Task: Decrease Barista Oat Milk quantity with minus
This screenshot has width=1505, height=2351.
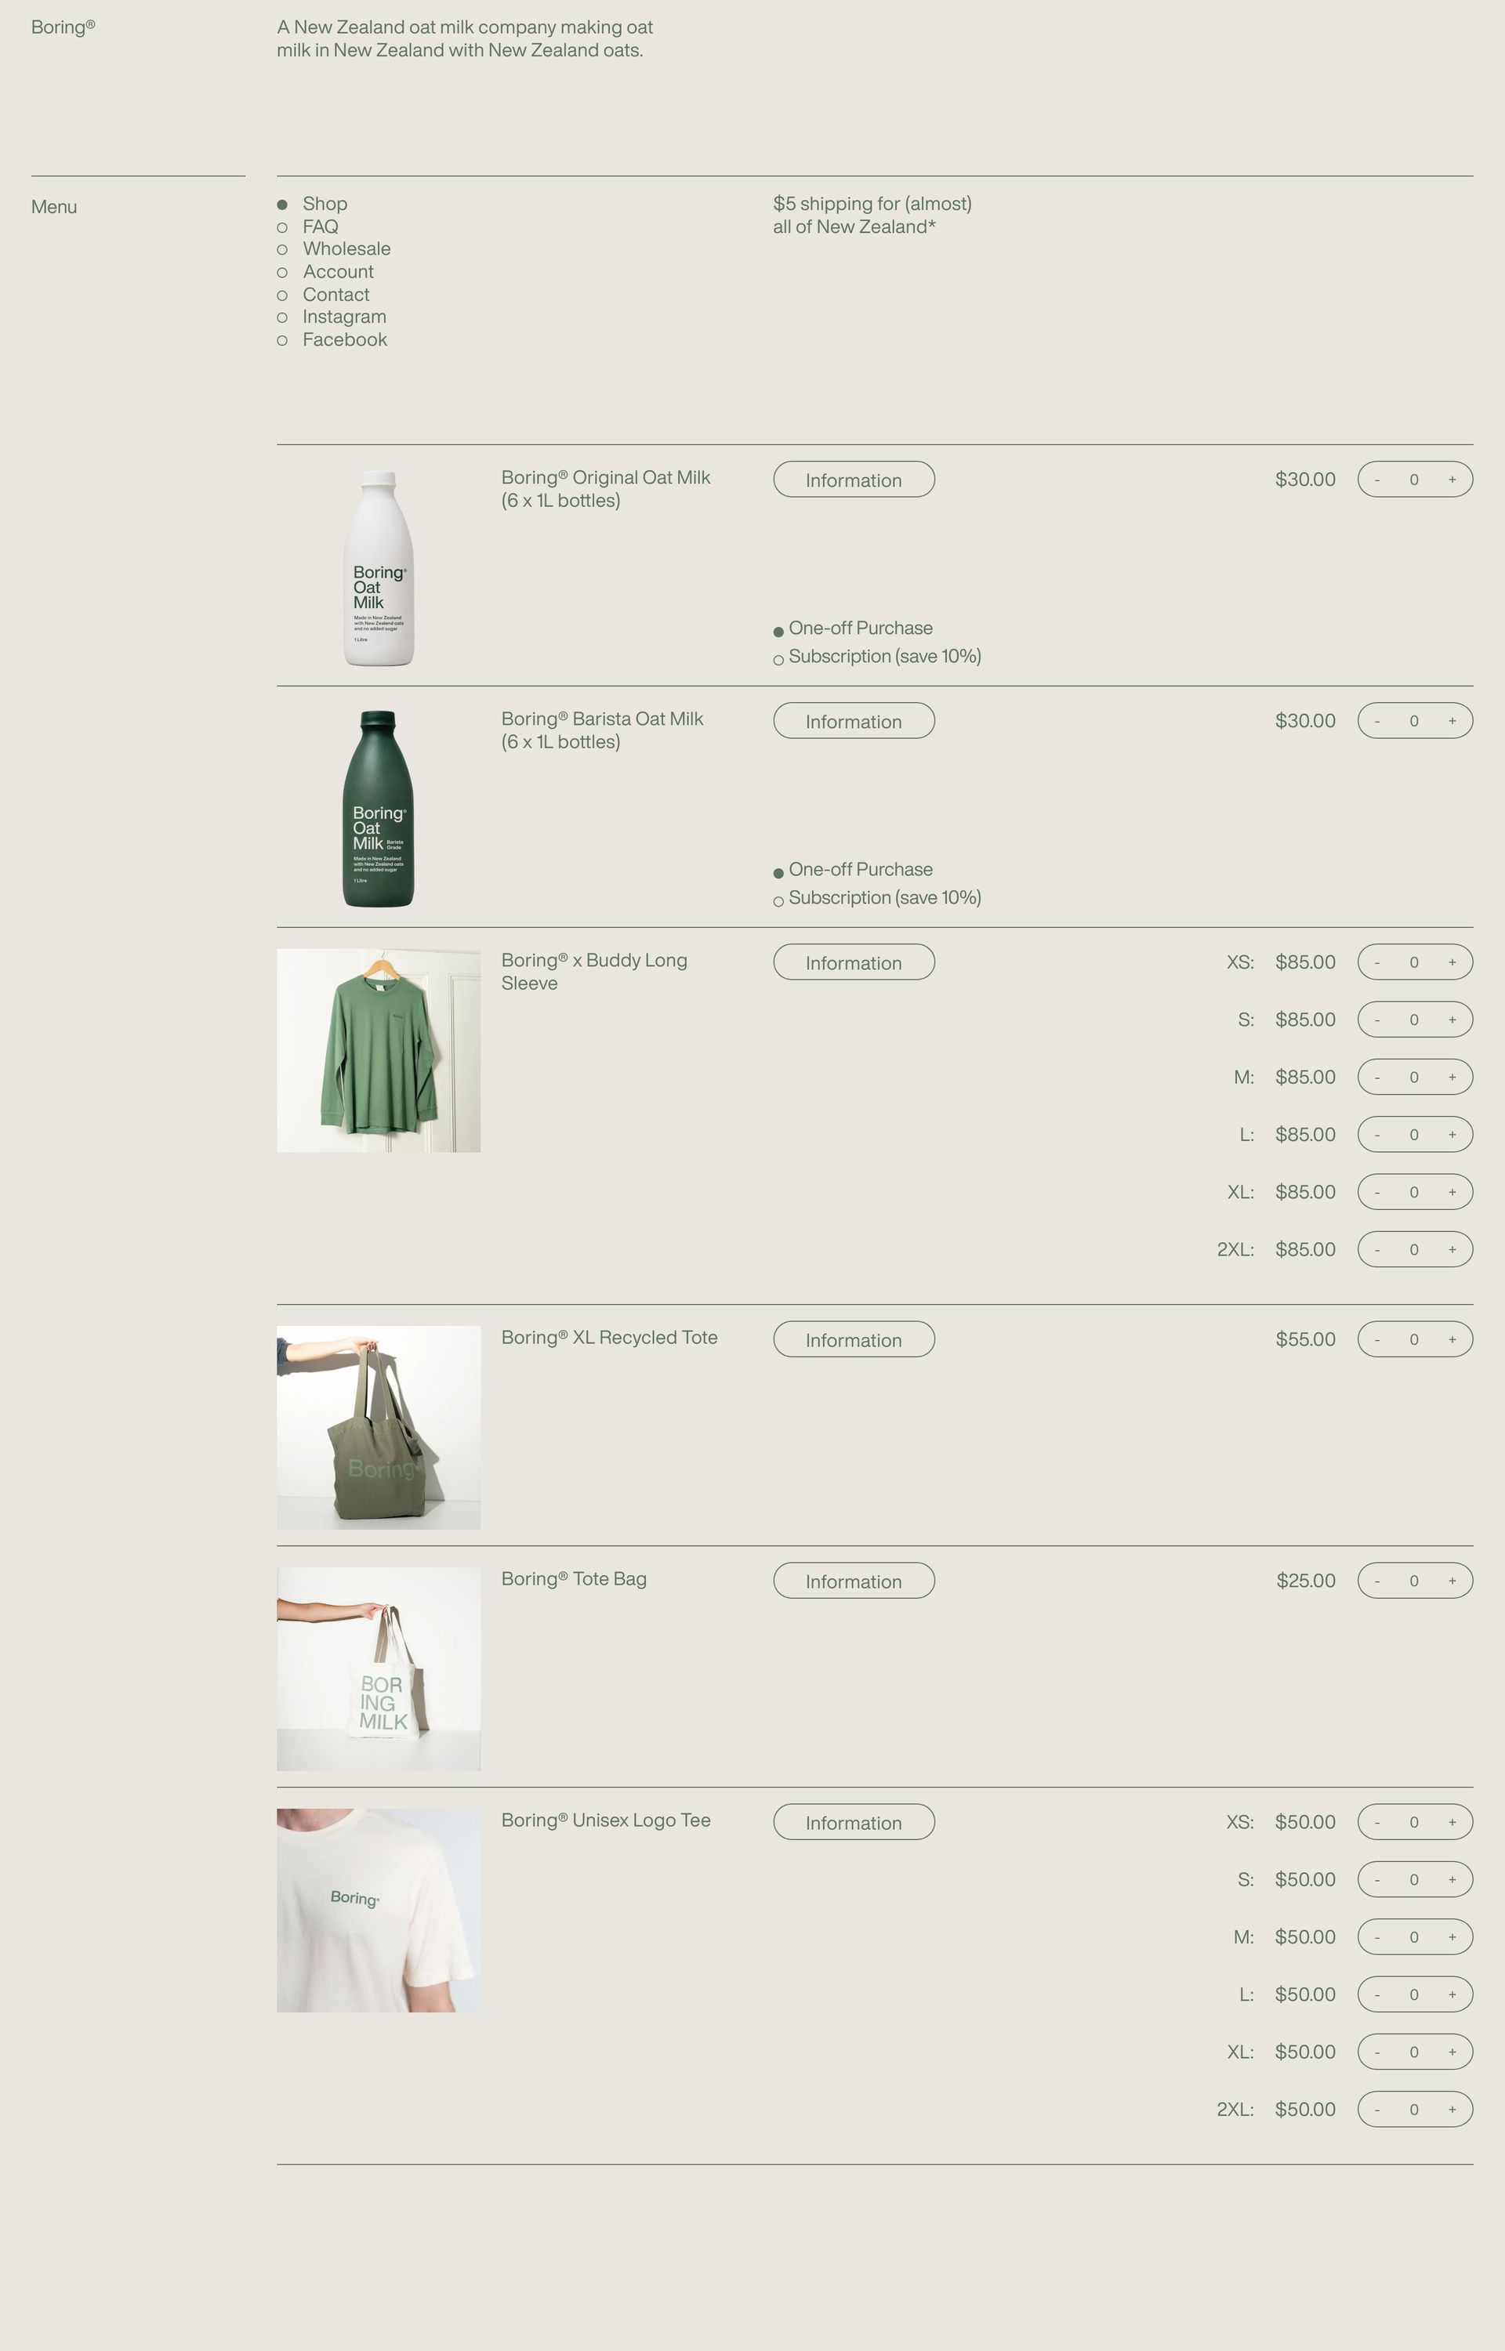Action: click(1377, 721)
